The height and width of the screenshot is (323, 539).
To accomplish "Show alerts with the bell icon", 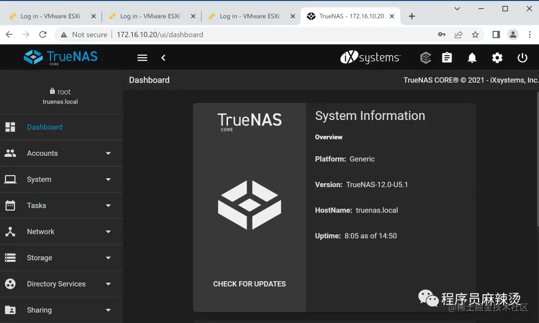I will click(x=472, y=58).
